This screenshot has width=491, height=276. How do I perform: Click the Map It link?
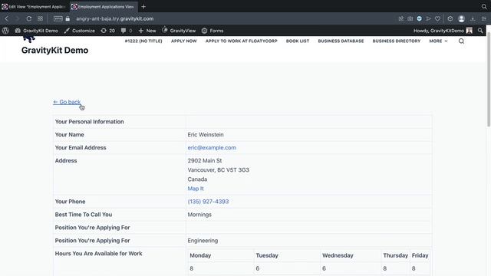[196, 189]
